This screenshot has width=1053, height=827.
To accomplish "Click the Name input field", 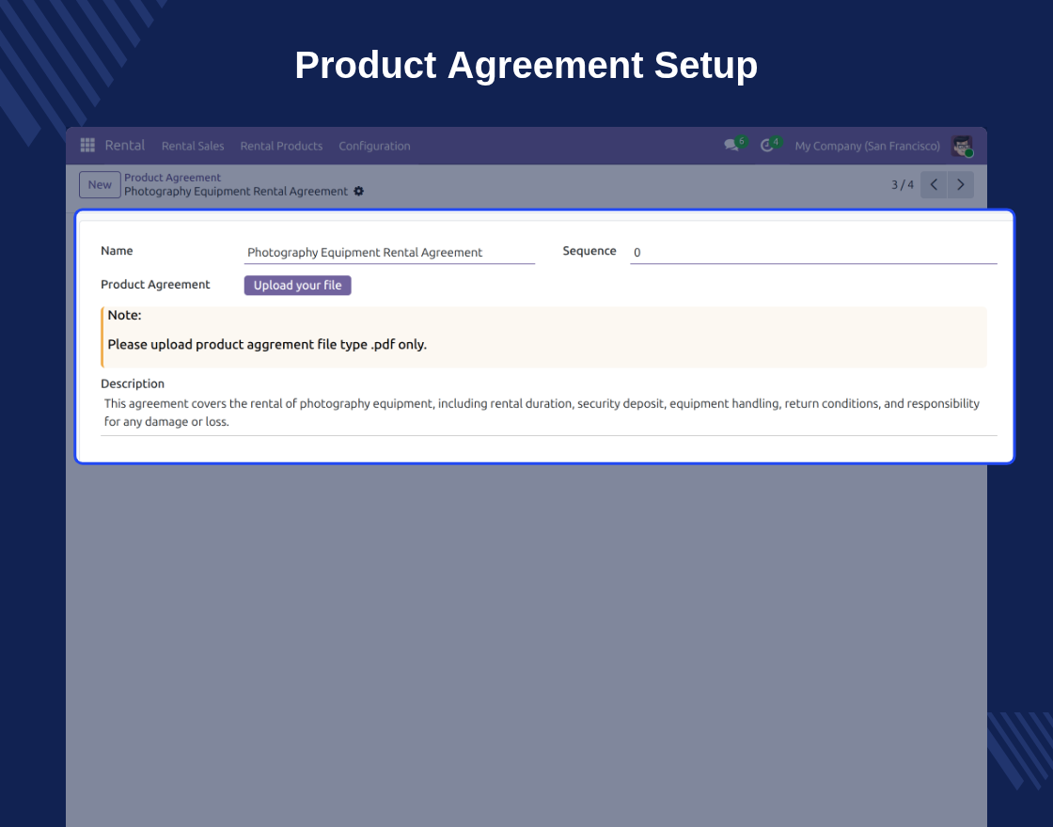I will coord(389,253).
